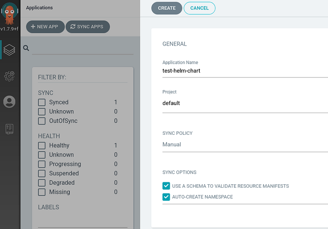Open the Sync Policy Manual dropdown
This screenshot has height=229, width=328.
click(x=245, y=145)
